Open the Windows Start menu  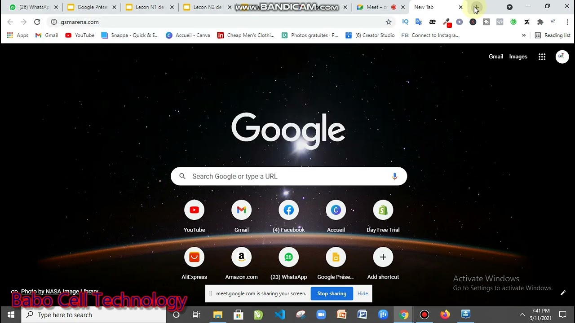[x=11, y=314]
